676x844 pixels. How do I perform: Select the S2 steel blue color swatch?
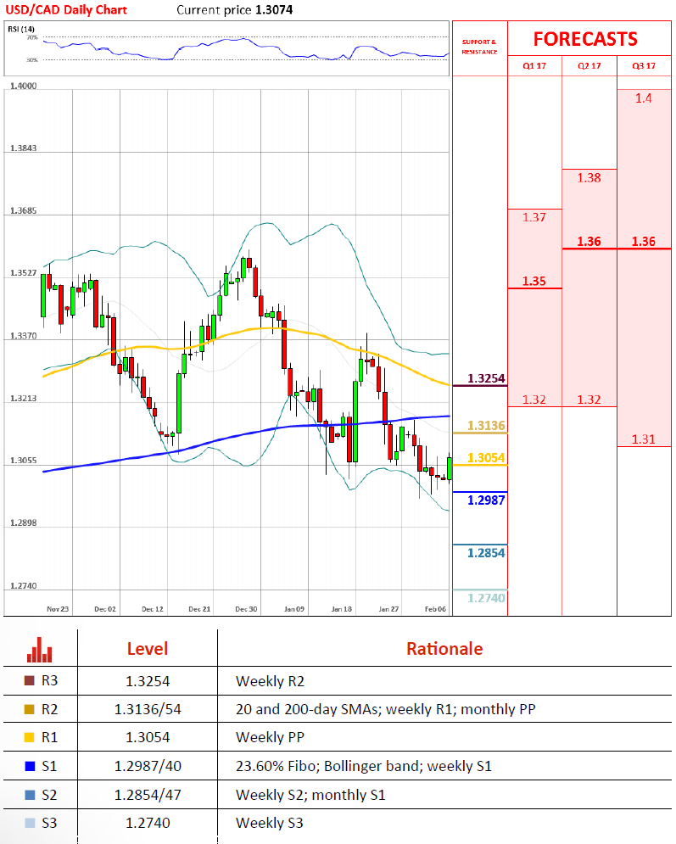30,795
